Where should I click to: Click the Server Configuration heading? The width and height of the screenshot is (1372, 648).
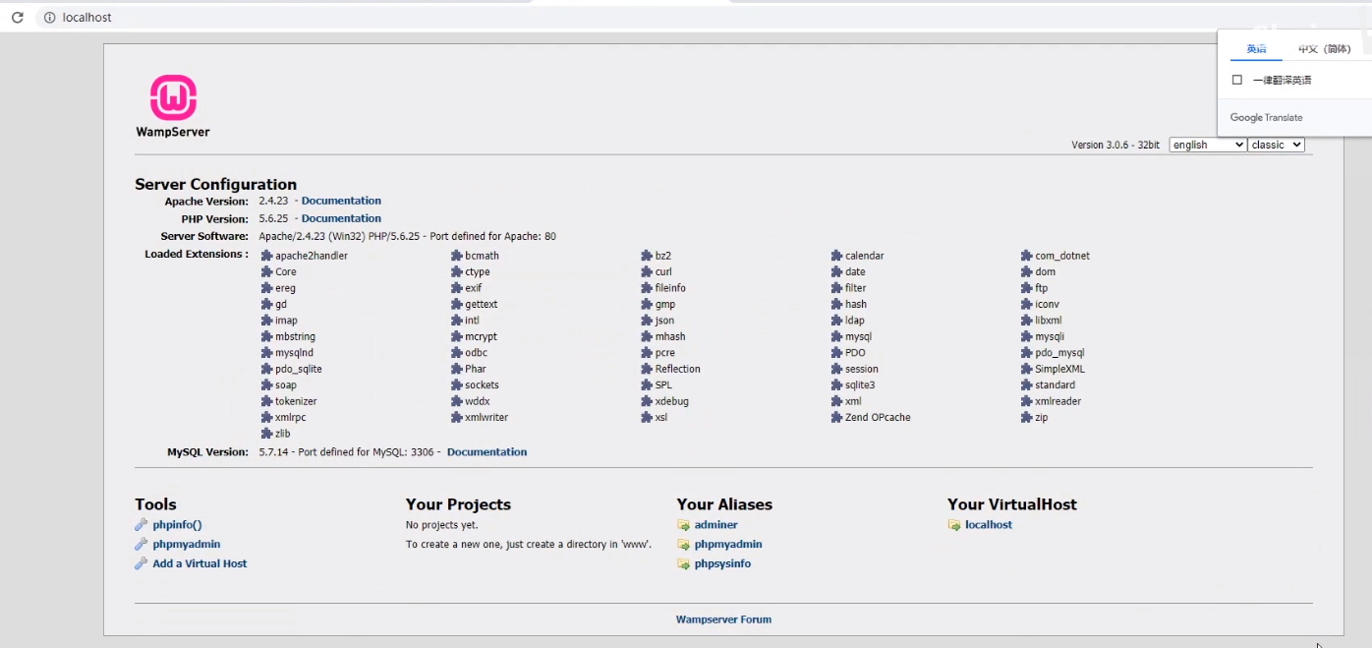coord(215,184)
